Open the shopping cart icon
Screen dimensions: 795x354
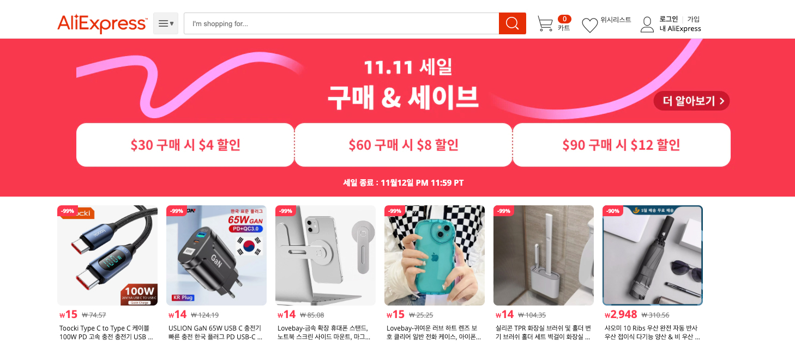pyautogui.click(x=545, y=23)
